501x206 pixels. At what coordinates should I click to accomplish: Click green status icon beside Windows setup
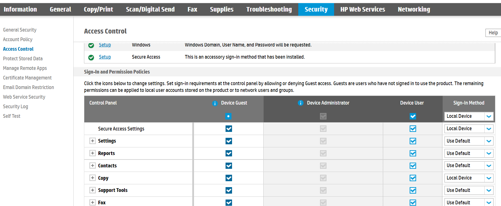(x=91, y=45)
